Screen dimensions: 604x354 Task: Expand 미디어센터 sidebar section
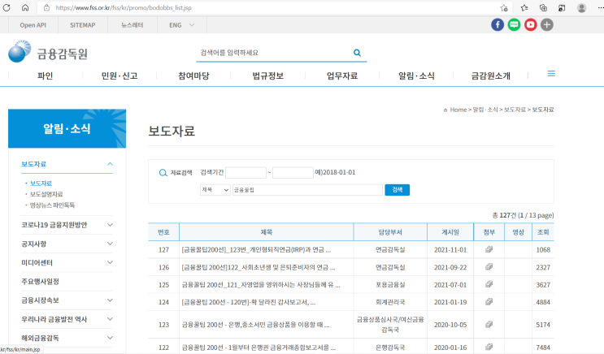click(110, 262)
